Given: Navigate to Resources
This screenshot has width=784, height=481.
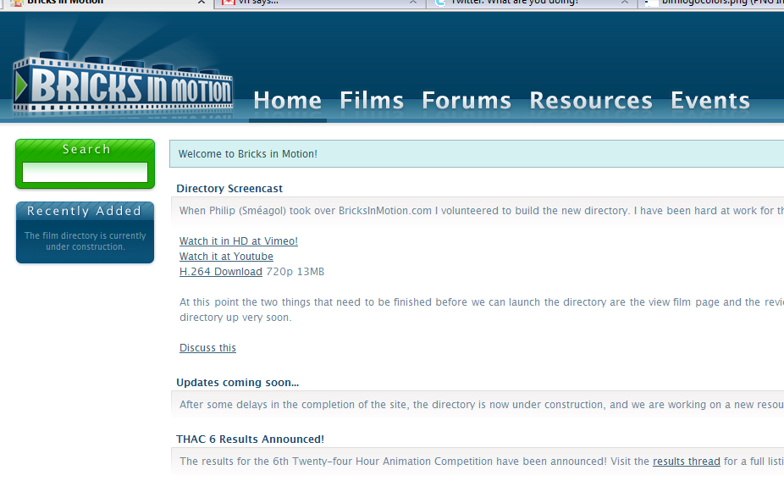Looking at the screenshot, I should tap(591, 101).
